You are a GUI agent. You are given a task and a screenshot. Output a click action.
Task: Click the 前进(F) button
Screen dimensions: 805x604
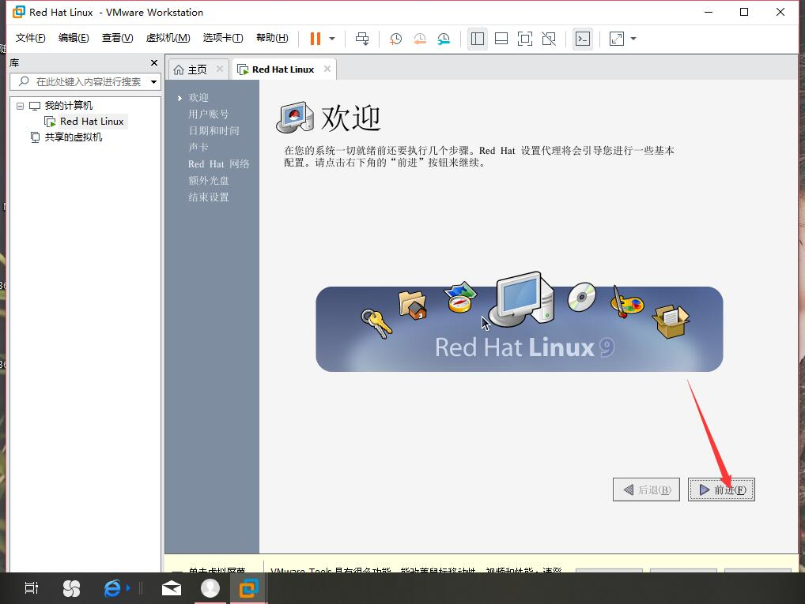pyautogui.click(x=721, y=490)
